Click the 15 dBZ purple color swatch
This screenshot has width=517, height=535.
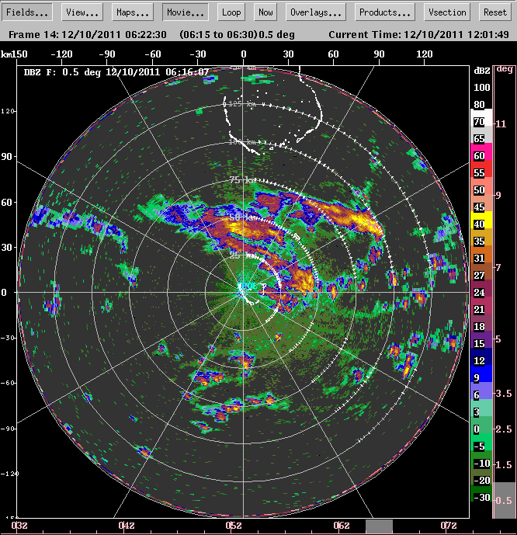[x=481, y=339]
